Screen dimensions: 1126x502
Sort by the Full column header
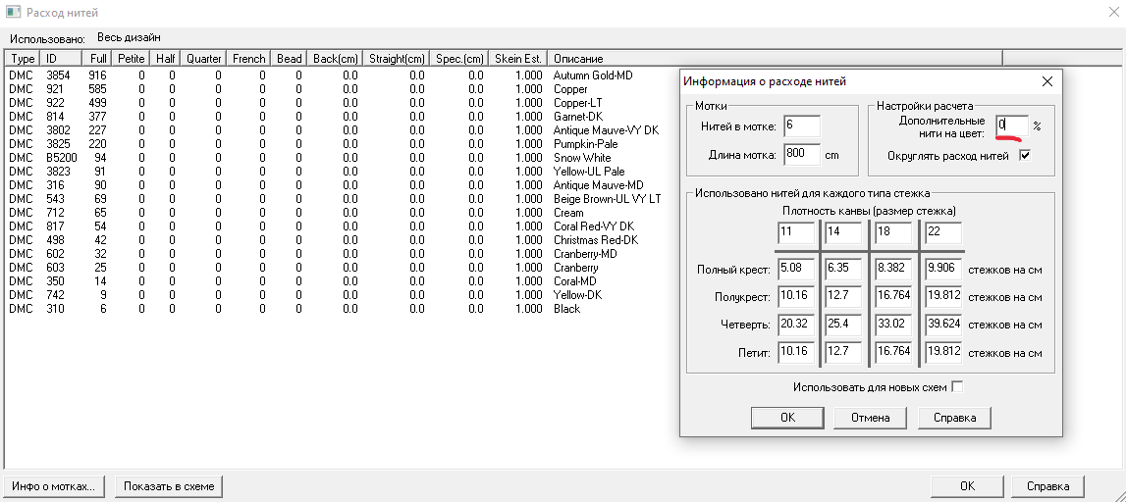[x=97, y=59]
